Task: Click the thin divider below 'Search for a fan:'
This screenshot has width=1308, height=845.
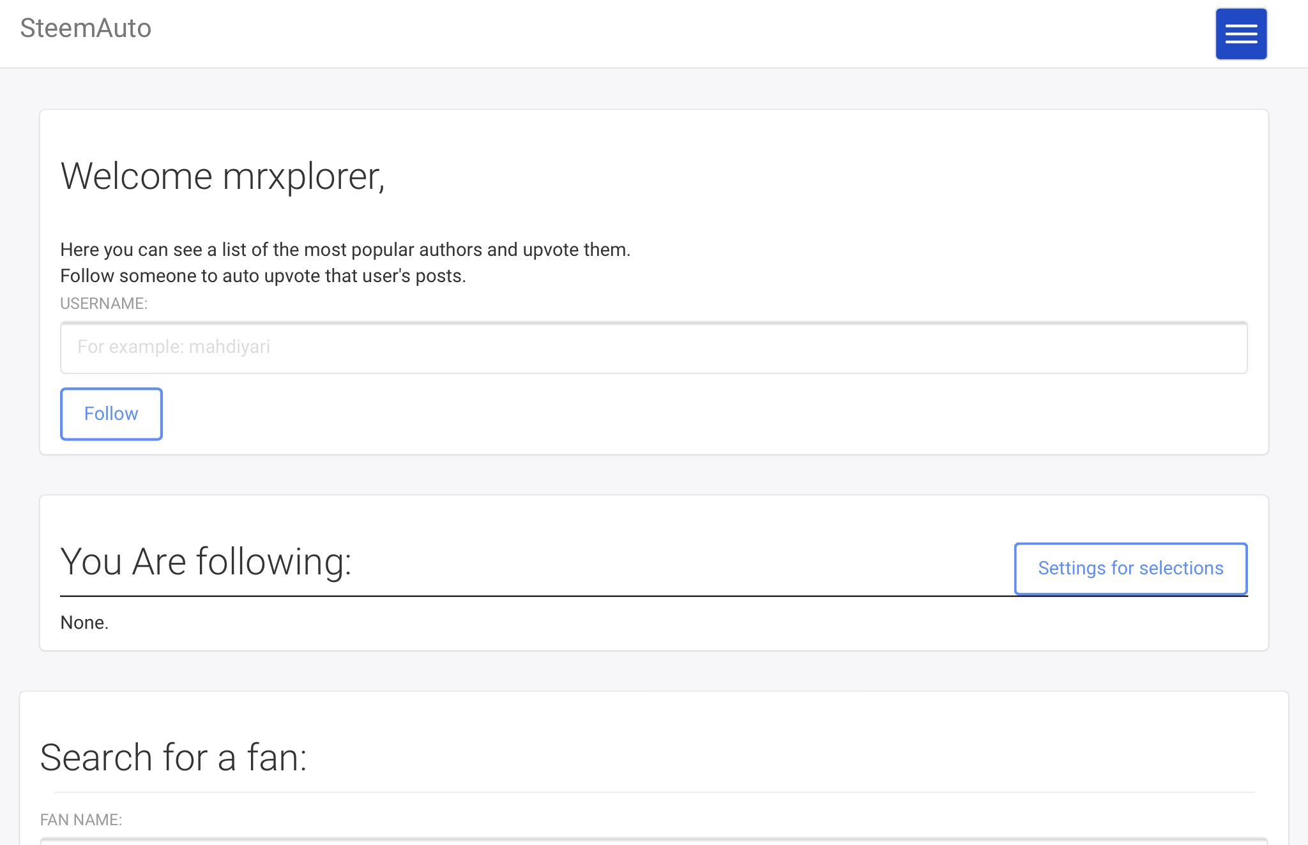Action: 653,792
